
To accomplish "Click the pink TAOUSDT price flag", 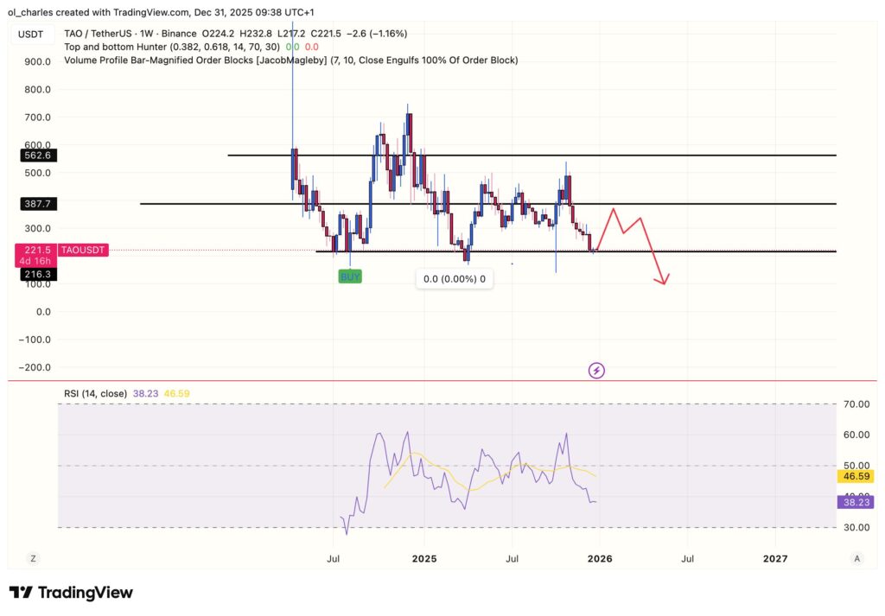I will tap(83, 250).
